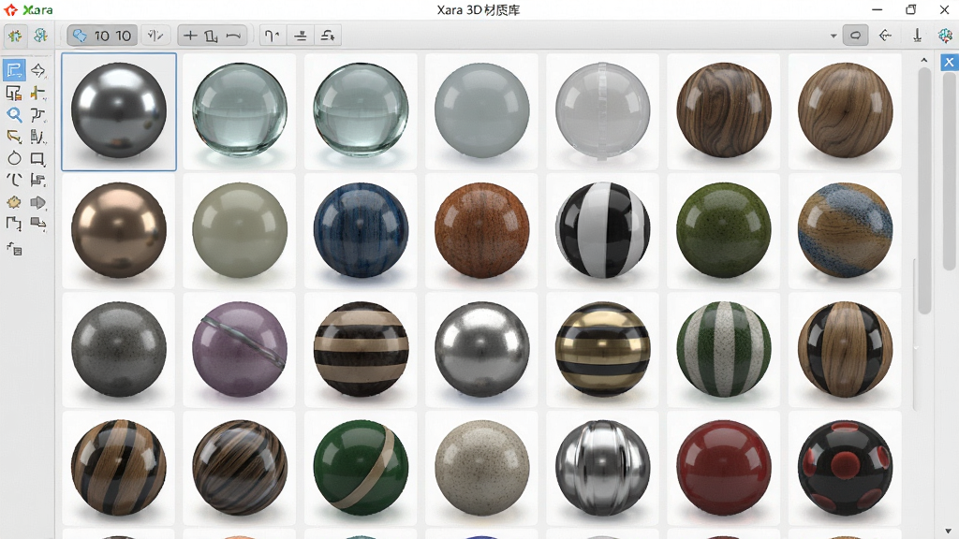Click the left-pointing arrow icon in top-right toolbar

pos(885,36)
